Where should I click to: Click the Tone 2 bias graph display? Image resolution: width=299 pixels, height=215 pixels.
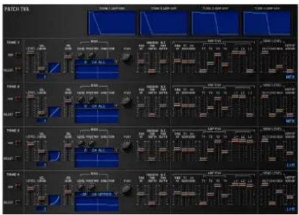(x=97, y=116)
